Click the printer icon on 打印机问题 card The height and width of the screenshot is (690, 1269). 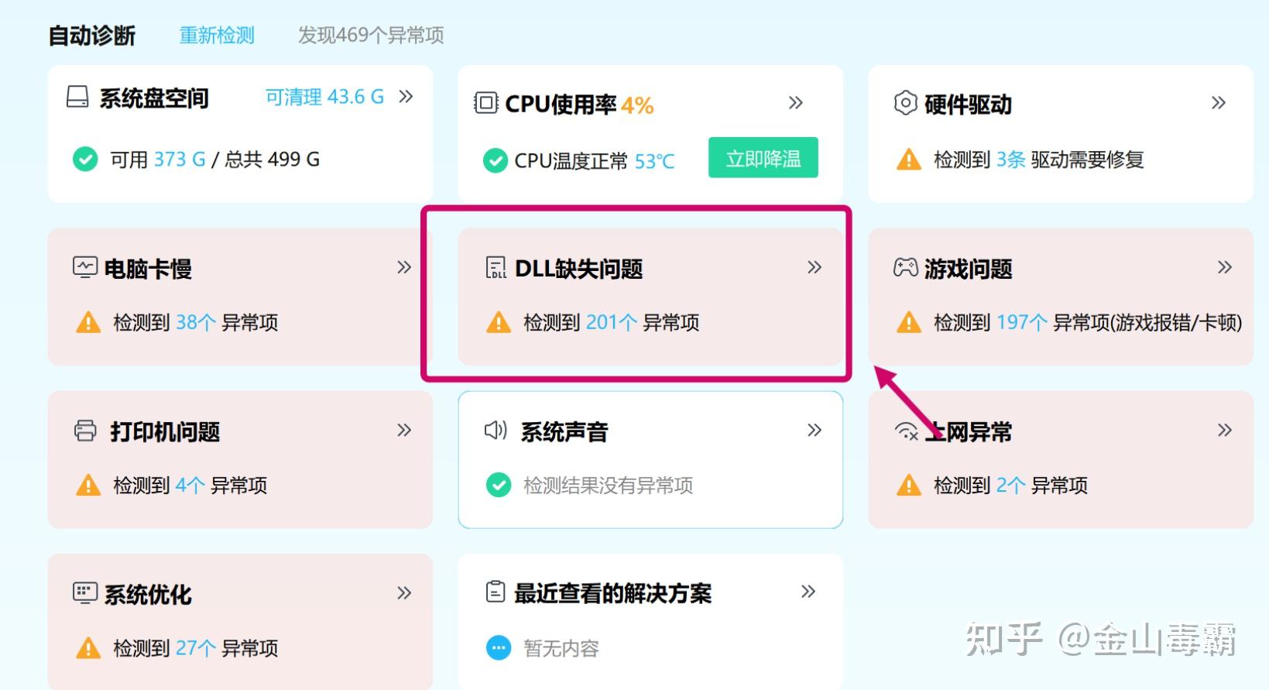[x=85, y=430]
